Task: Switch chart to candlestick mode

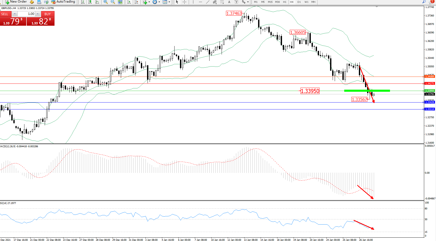Action: (90, 2)
